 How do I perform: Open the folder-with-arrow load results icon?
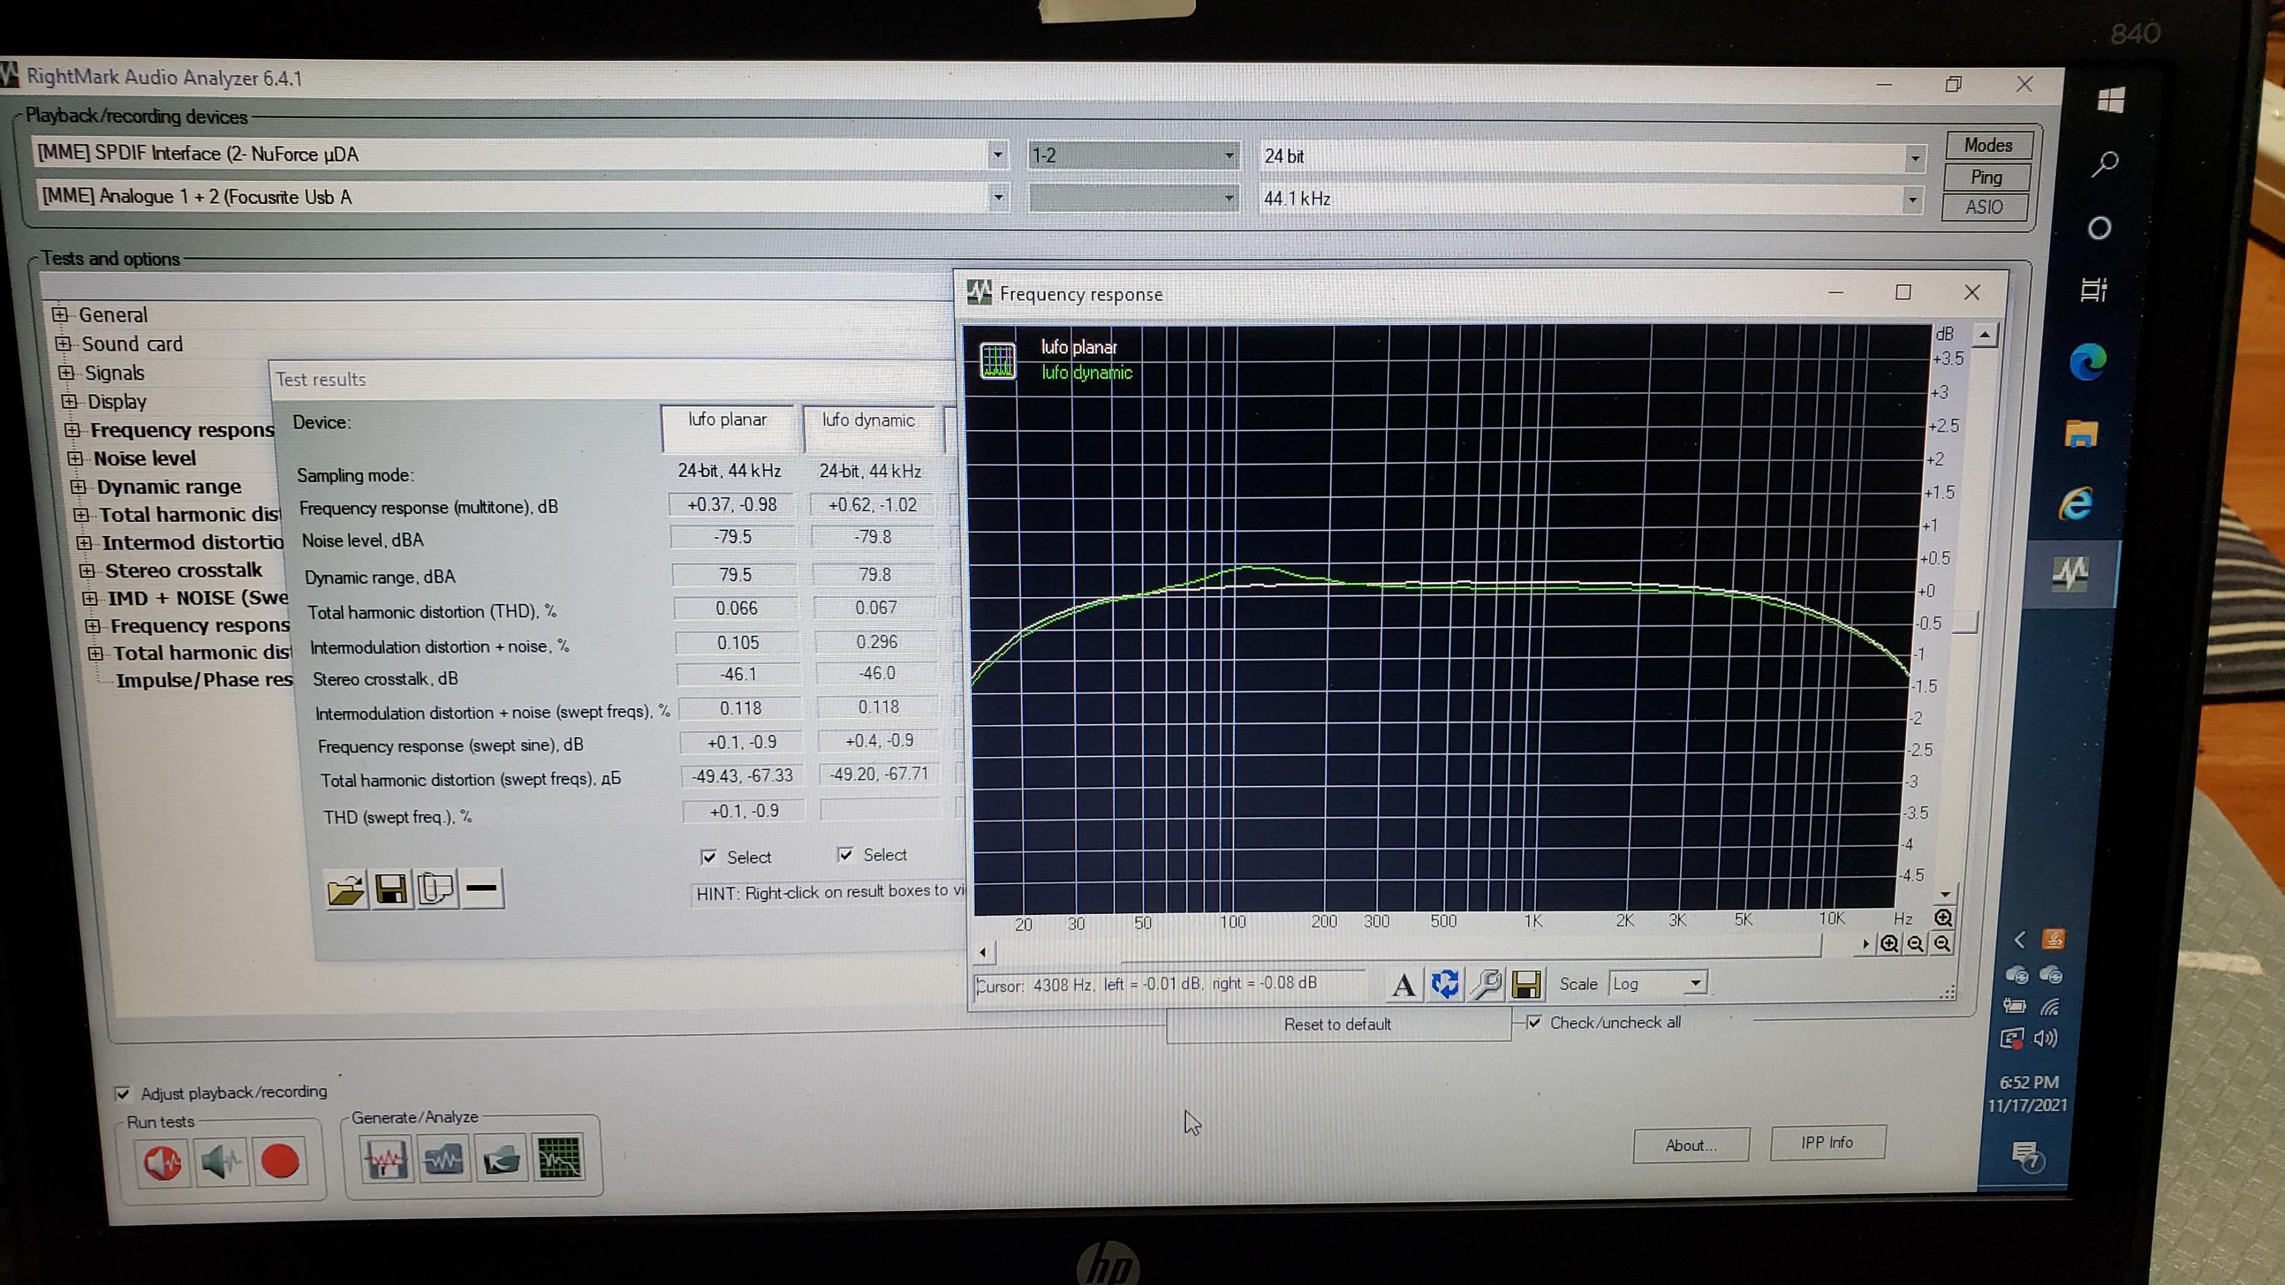501,1158
